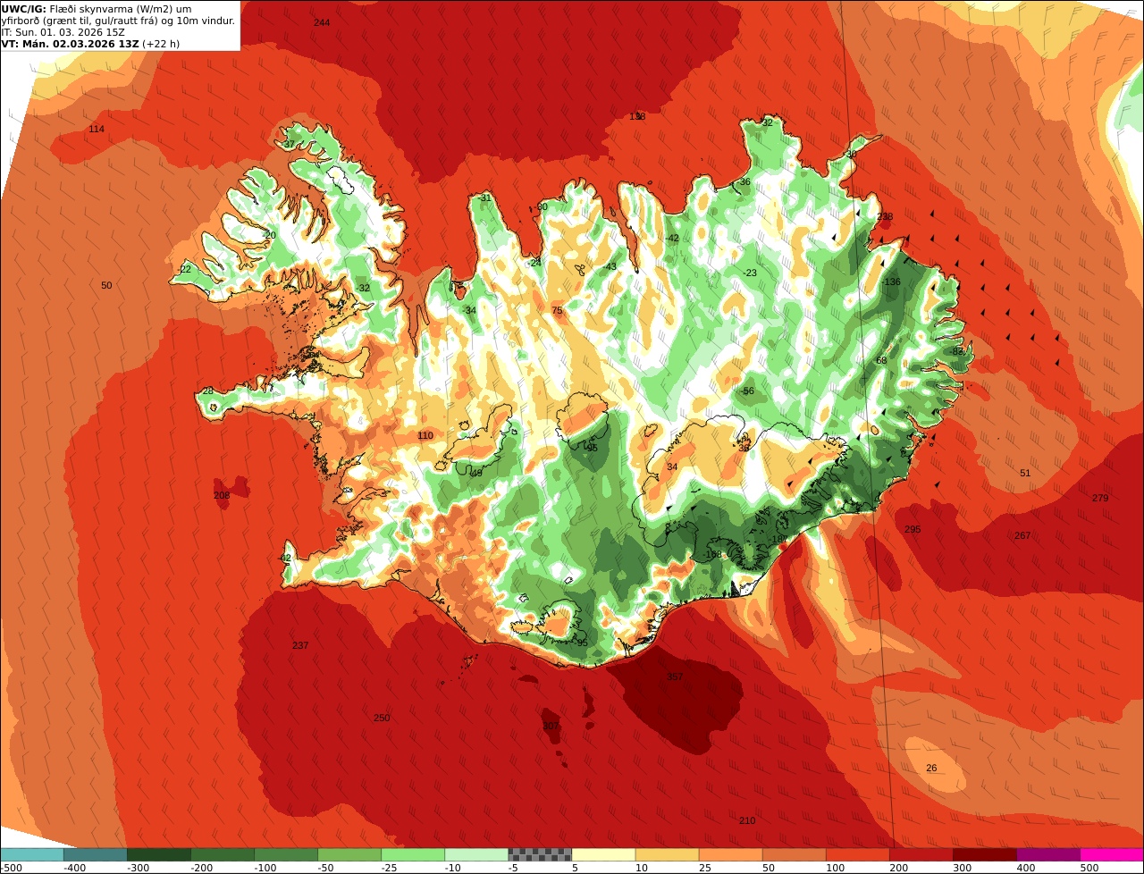Viewport: 1144px width, 874px height.
Task: Click the value '279' at the east edge
Action: coord(1099,499)
